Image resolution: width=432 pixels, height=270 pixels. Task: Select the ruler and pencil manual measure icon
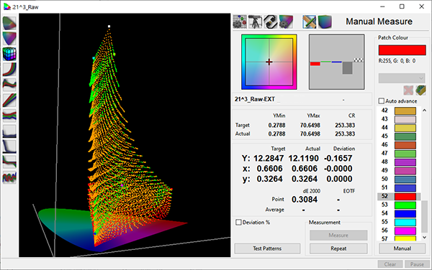coord(309,22)
